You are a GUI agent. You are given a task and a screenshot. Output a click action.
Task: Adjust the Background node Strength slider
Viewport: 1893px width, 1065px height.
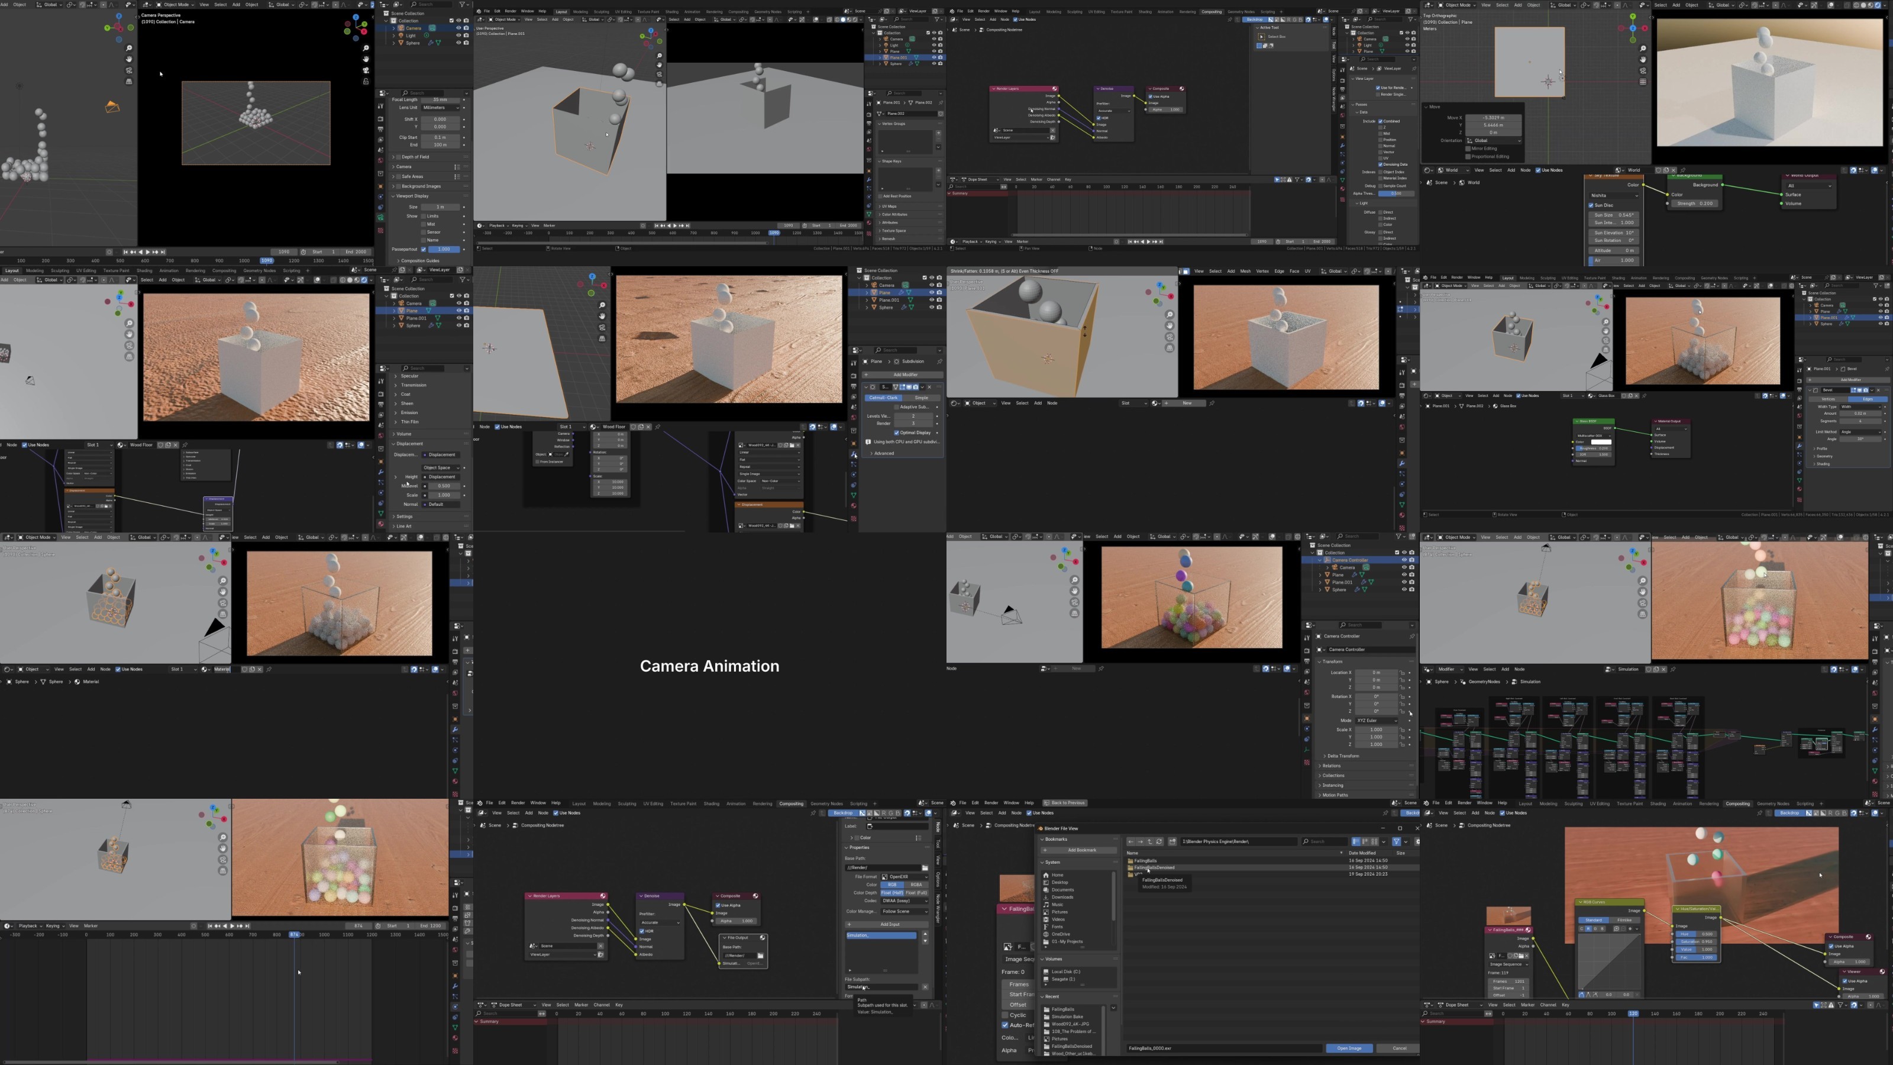(x=1695, y=204)
